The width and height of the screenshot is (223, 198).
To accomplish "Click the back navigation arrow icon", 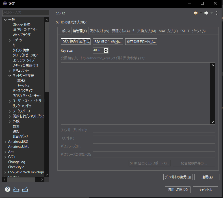I will point(195,13).
